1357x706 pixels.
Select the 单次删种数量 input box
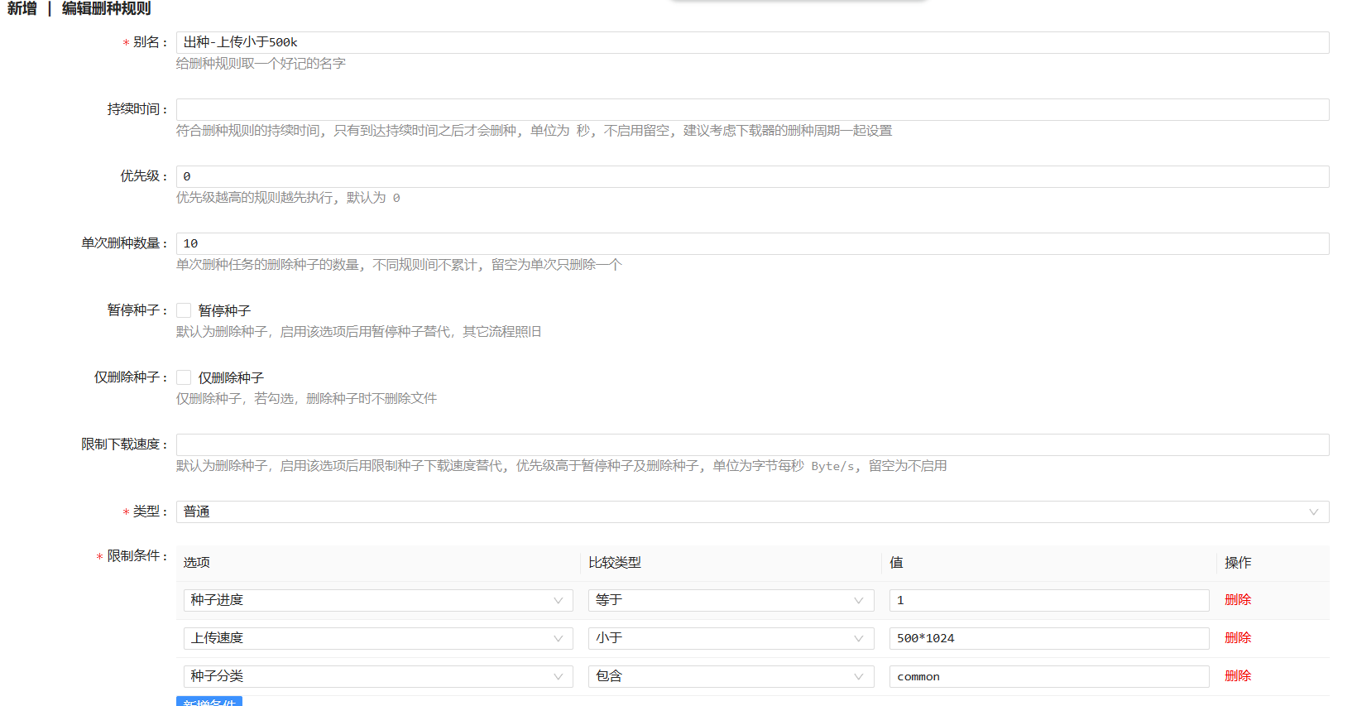coord(751,243)
